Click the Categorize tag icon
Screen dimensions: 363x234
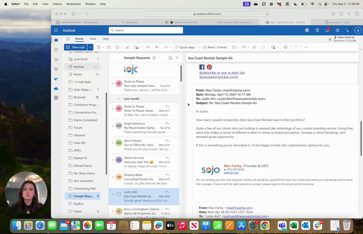(234, 47)
